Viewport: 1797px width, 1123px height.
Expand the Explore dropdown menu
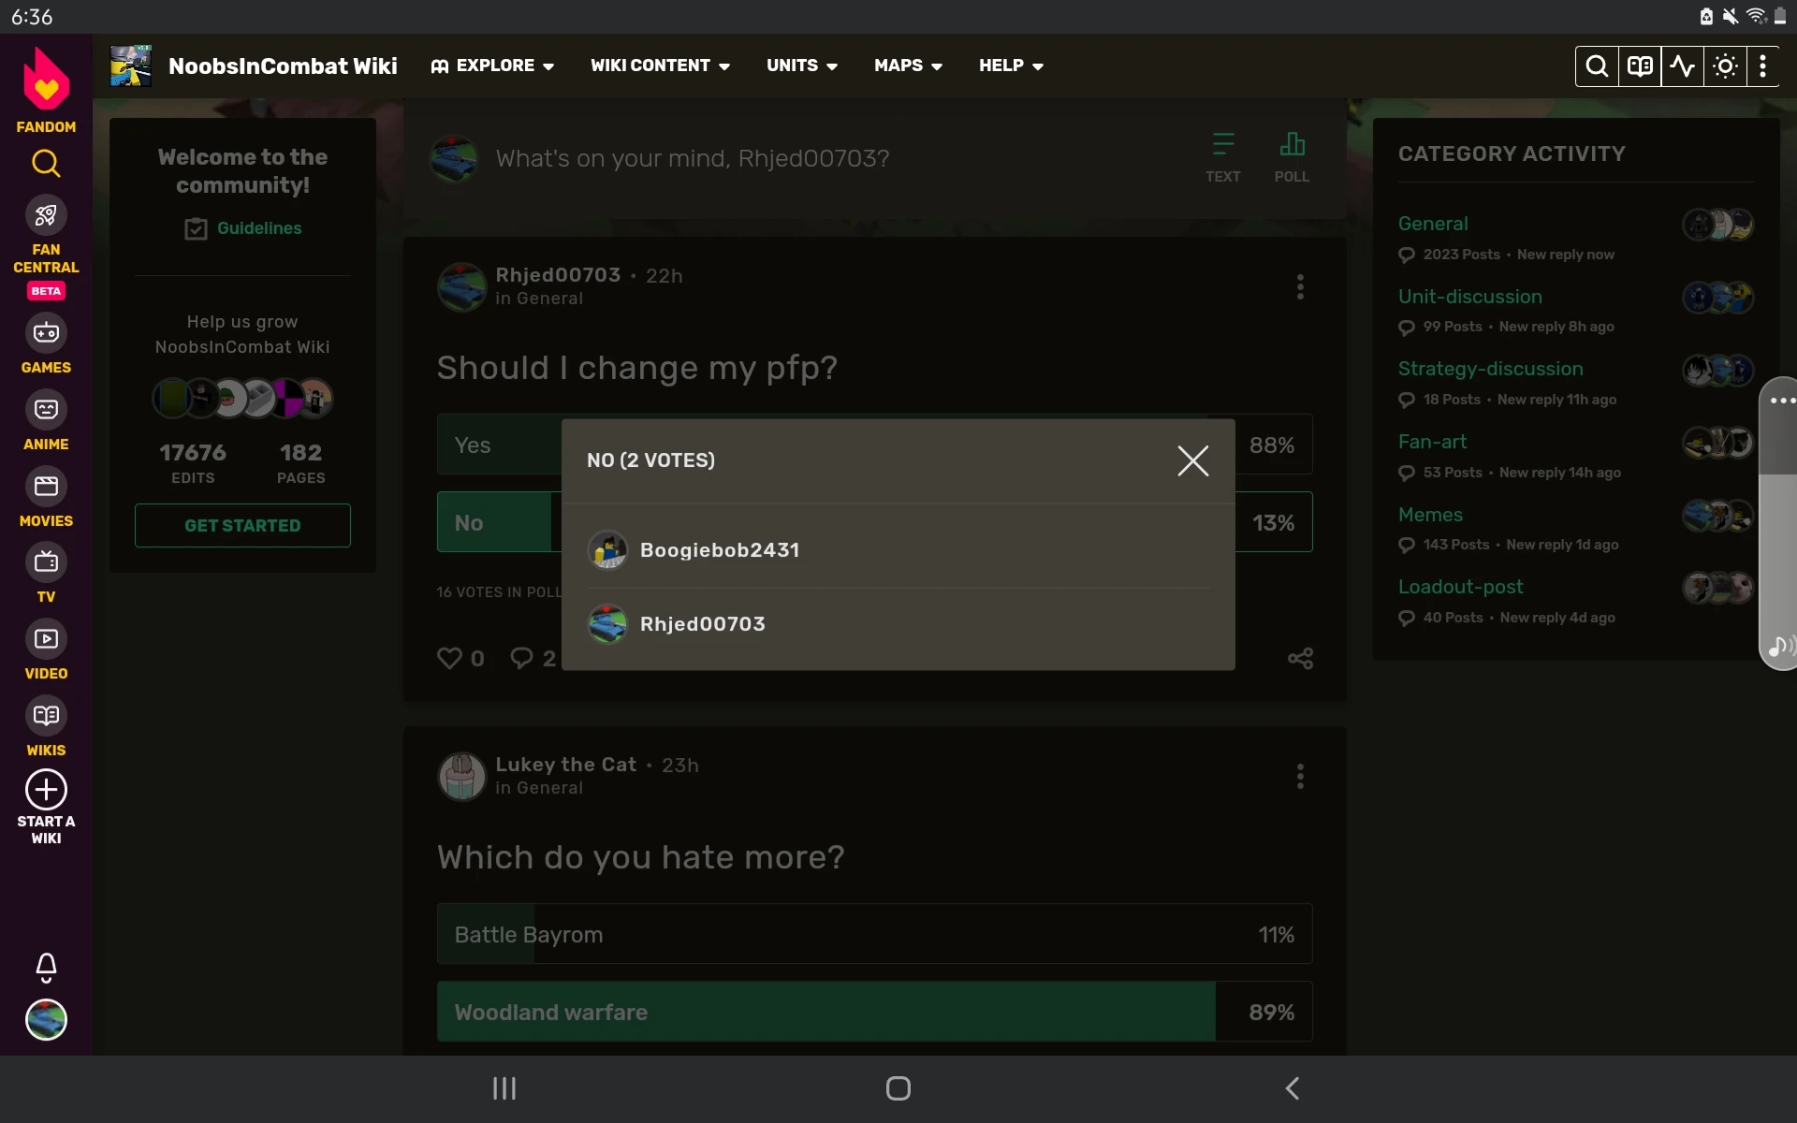pyautogui.click(x=492, y=66)
